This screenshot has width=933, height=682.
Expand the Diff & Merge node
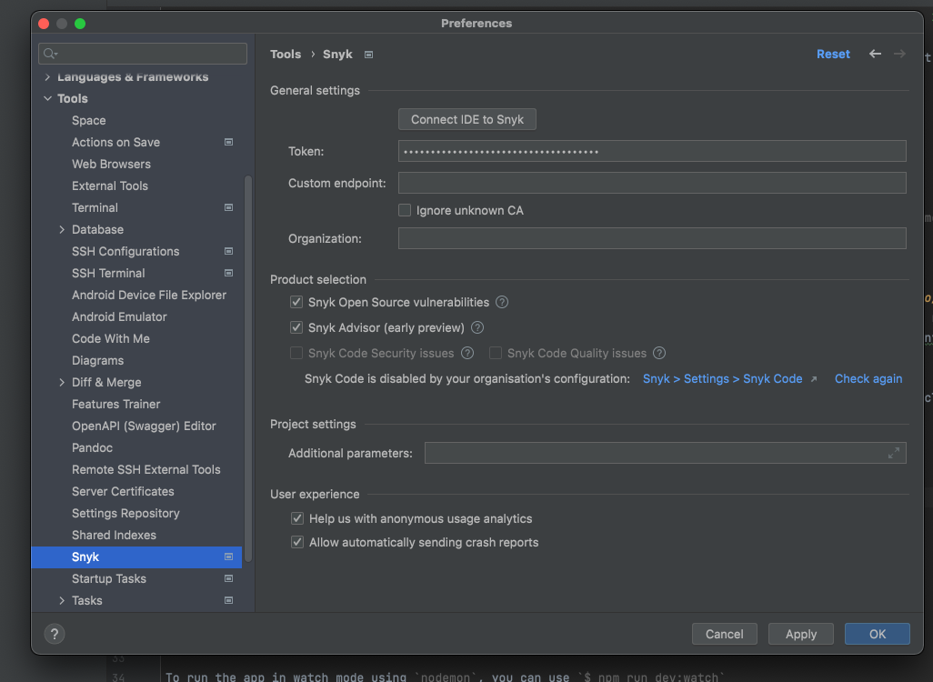[x=62, y=383]
